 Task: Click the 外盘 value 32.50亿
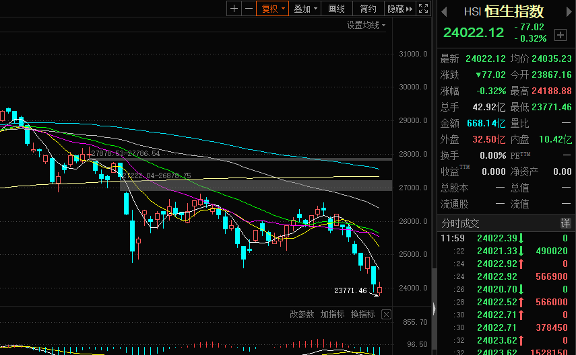click(x=489, y=139)
